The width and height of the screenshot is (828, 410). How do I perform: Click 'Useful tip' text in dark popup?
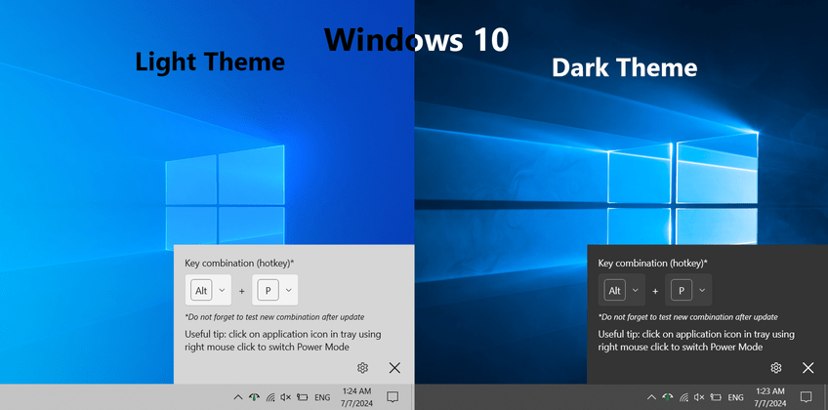(x=696, y=341)
